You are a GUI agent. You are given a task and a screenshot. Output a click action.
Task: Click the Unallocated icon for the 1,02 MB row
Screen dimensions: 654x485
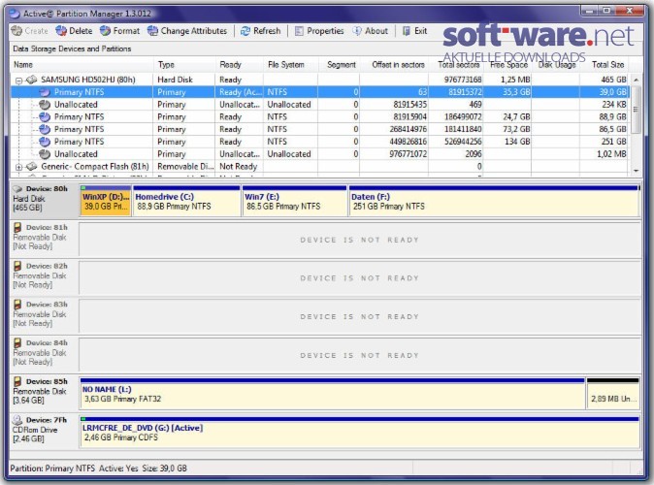[x=45, y=154]
